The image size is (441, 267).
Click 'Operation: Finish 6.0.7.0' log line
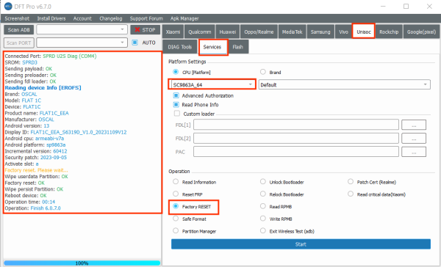[x=32, y=208]
